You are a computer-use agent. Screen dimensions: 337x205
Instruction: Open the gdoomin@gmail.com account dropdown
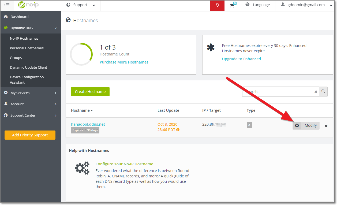[306, 5]
